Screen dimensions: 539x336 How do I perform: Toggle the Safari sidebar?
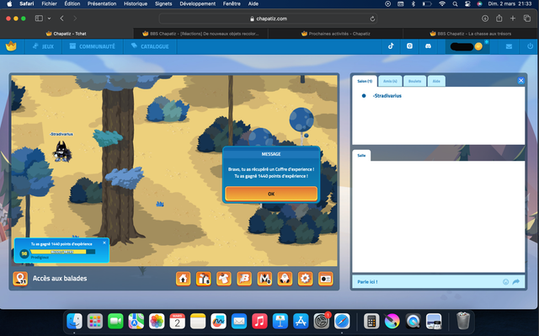click(39, 19)
